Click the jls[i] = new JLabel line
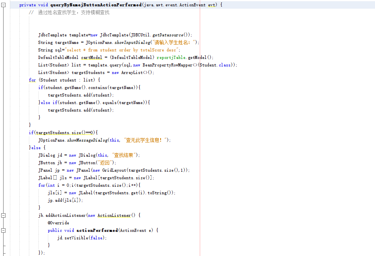Image resolution: width=375 pixels, height=256 pixels. (x=112, y=193)
